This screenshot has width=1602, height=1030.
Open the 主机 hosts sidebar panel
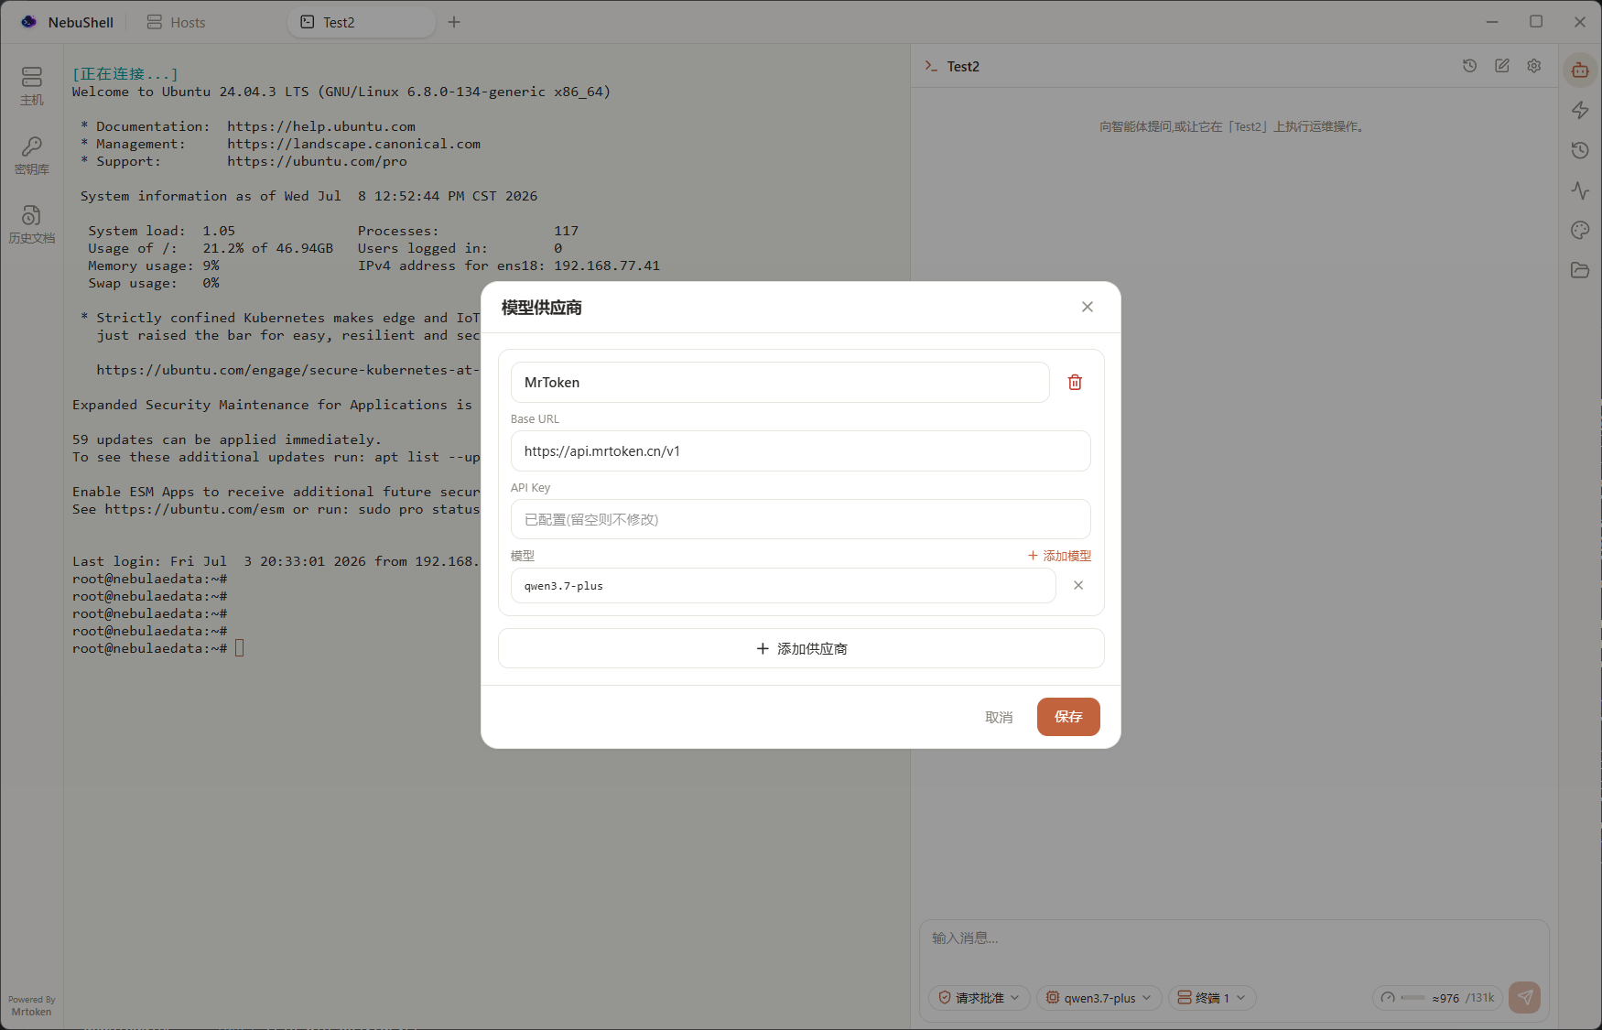(32, 86)
